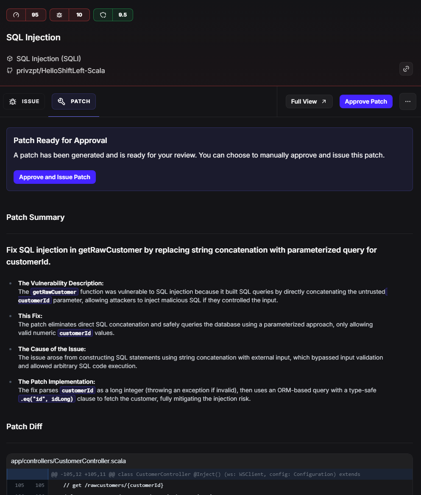
Task: Click the Patch Summary heading
Action: [36, 217]
